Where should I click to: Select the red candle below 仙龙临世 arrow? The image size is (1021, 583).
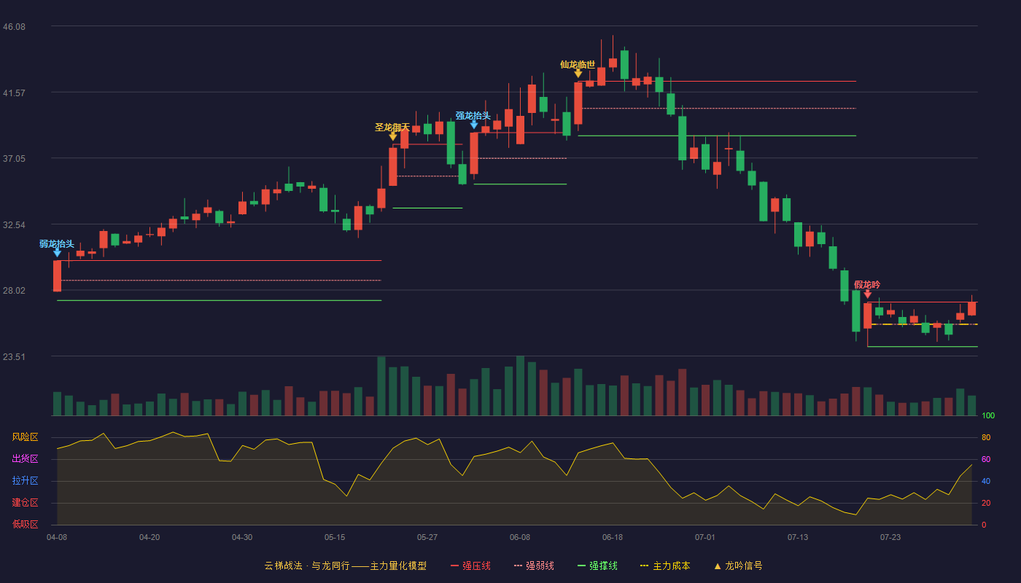click(578, 103)
